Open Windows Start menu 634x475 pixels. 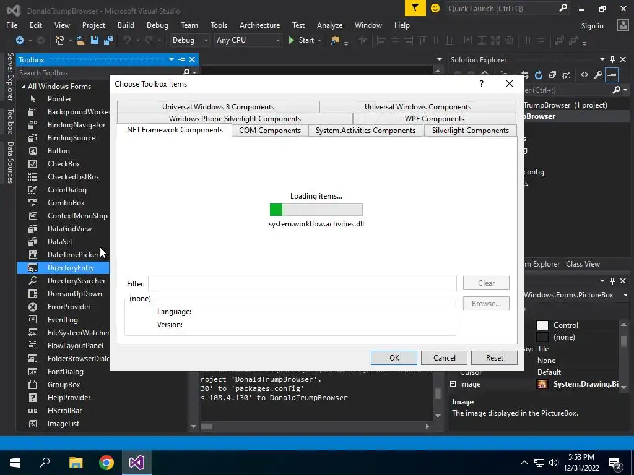click(15, 463)
